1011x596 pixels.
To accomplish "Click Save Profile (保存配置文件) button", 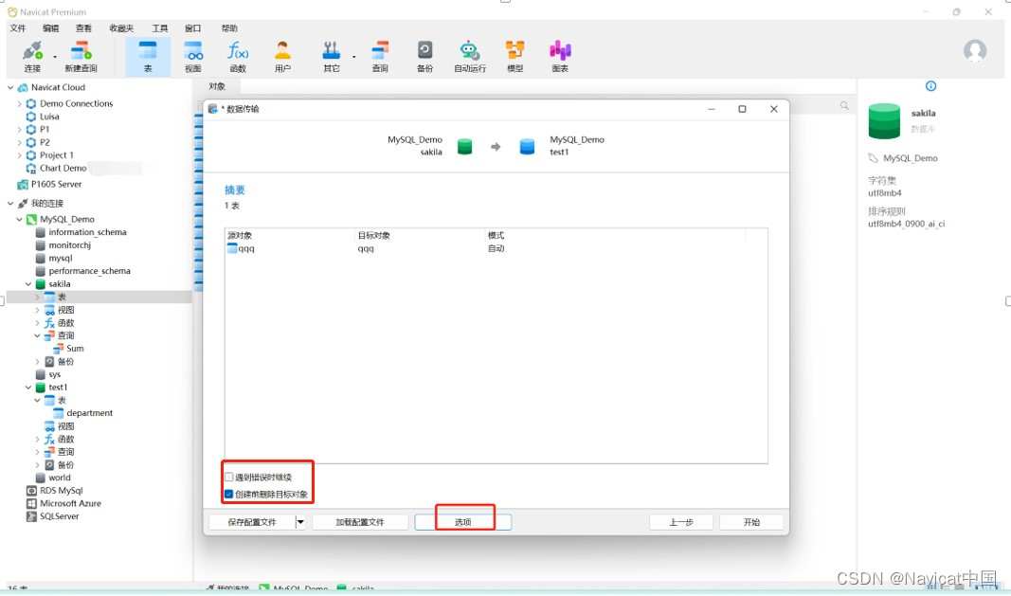I will (252, 522).
